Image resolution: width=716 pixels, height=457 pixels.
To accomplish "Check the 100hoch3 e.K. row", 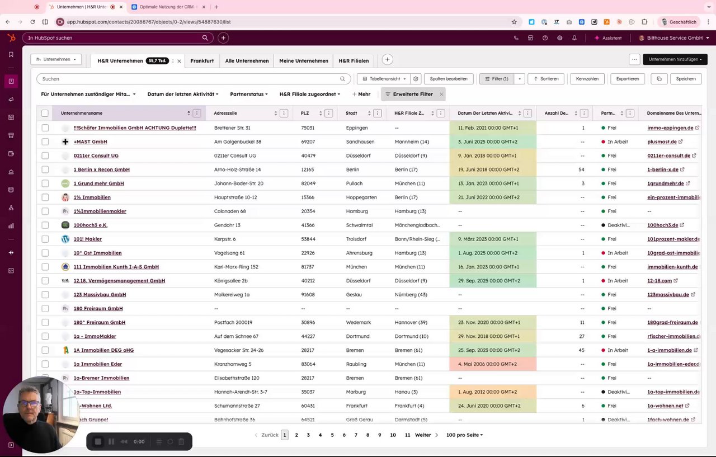I will 45,225.
